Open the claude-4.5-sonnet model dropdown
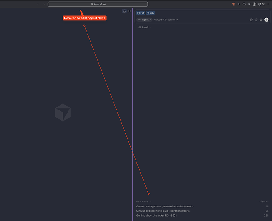Viewport: 272px width, 221px height. pos(166,19)
